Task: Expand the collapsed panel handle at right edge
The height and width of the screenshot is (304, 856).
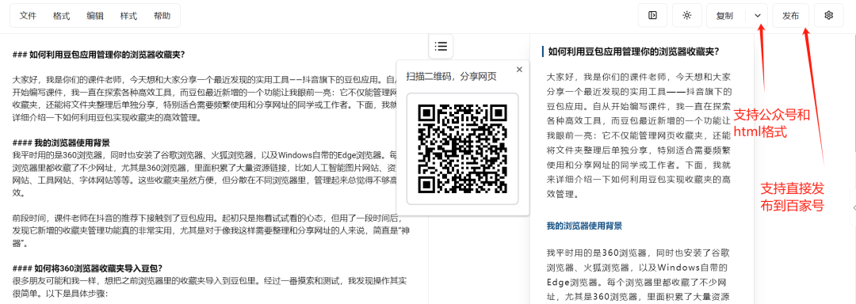Action: 854,207
